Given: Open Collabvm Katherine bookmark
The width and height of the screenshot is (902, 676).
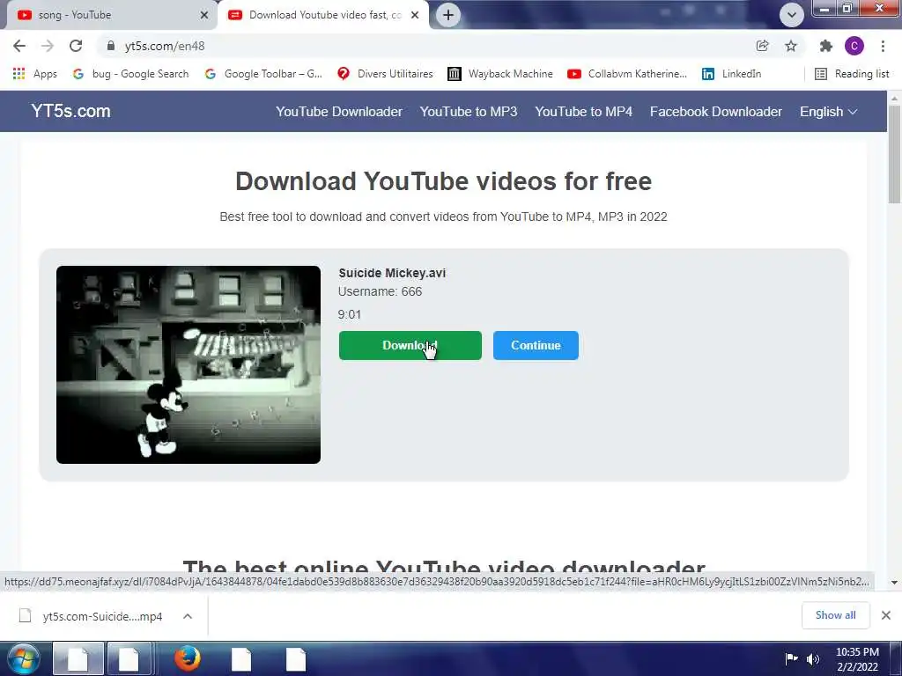Looking at the screenshot, I should [626, 74].
